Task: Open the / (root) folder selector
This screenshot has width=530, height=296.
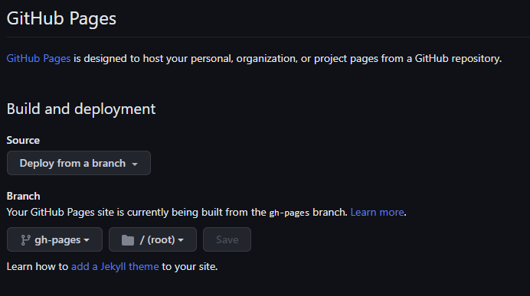Action: [152, 239]
